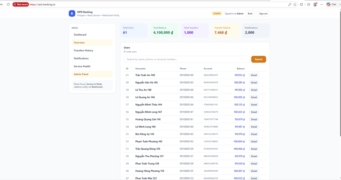The height and width of the screenshot is (180, 341).
Task: Click the browser back arrow icon
Action: pos(2,5)
